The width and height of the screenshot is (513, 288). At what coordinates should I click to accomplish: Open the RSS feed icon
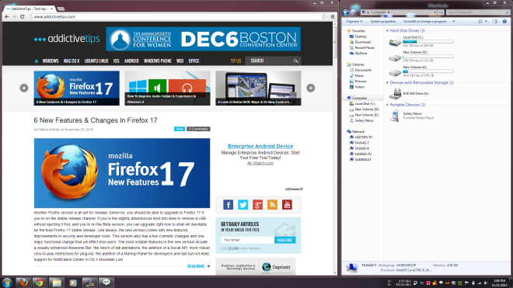click(x=272, y=205)
